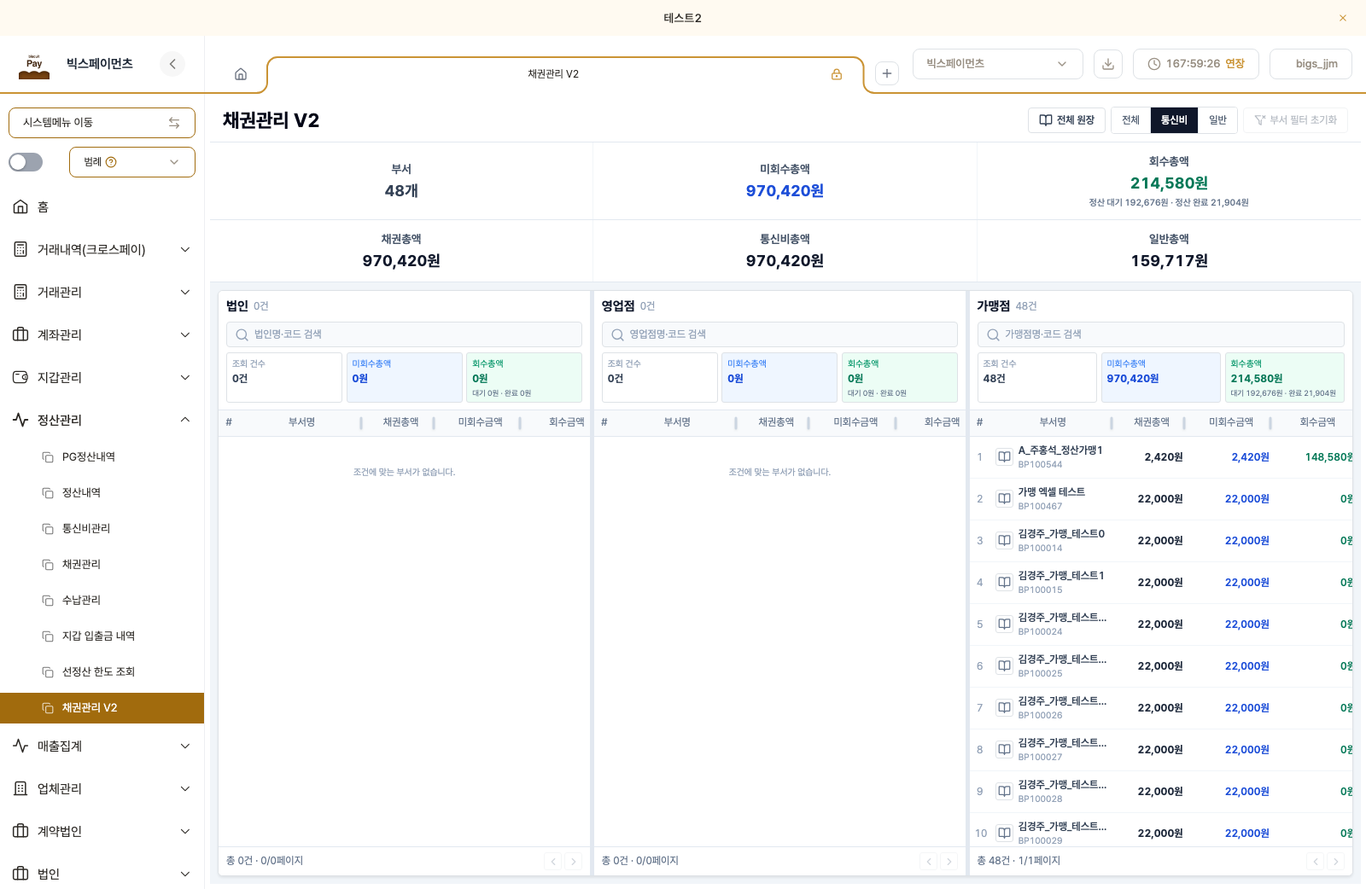Close the top 테스트2 banner

1343,18
